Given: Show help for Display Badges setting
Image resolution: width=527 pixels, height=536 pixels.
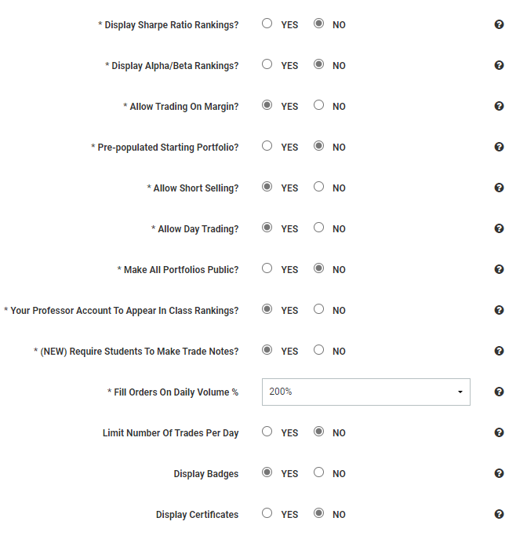Looking at the screenshot, I should click(x=499, y=473).
